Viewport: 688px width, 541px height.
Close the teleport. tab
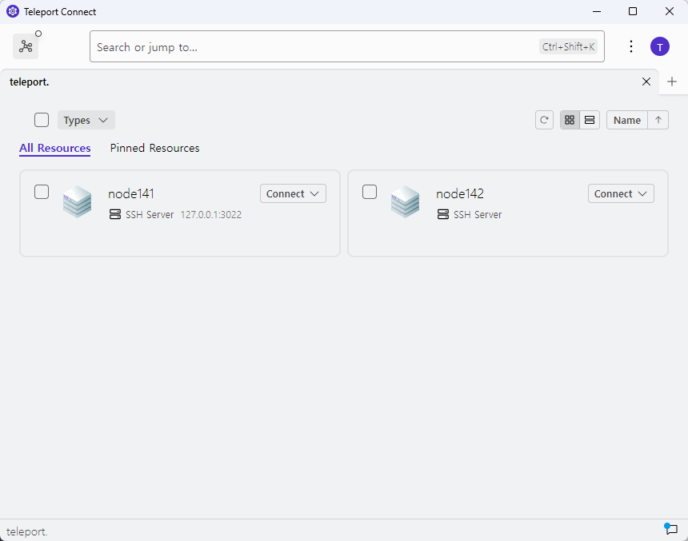point(646,82)
